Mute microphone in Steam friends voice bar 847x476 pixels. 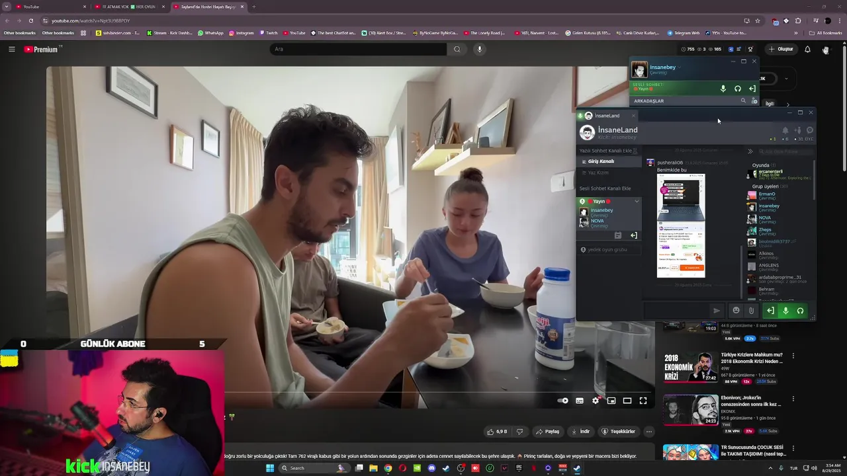click(723, 89)
